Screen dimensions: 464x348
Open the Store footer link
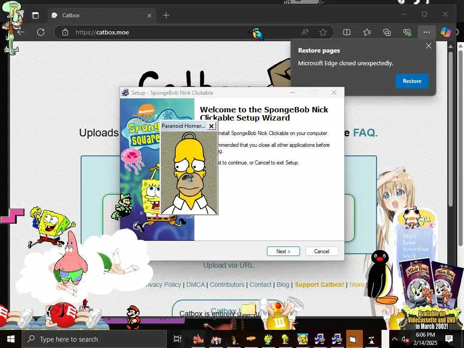[x=357, y=285]
